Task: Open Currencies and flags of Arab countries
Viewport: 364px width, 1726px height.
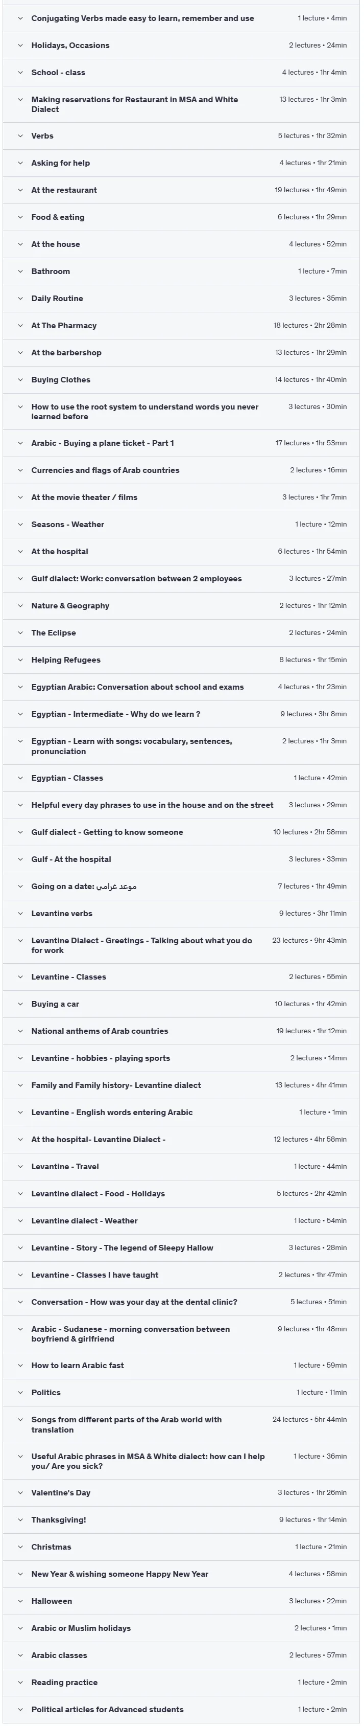Action: click(181, 470)
